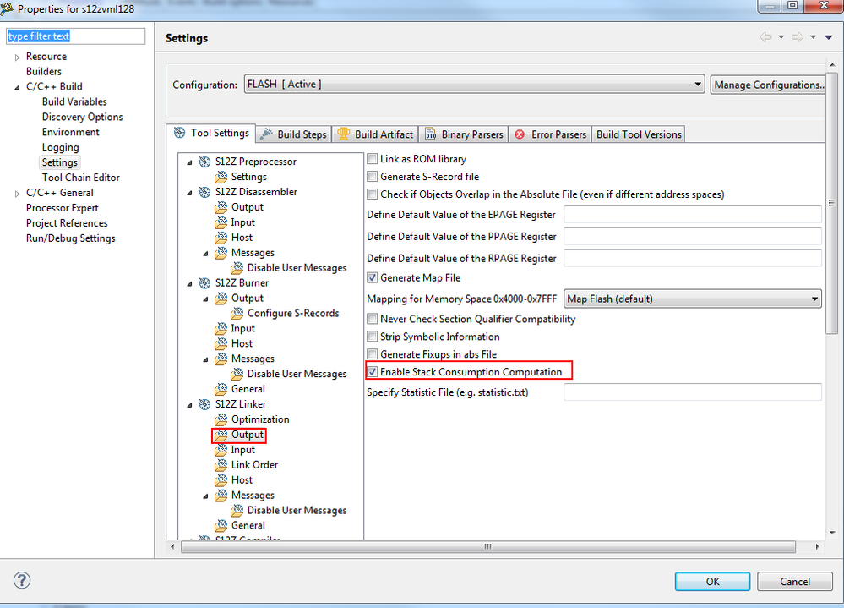Click the Build Steps tab icon
This screenshot has height=608, width=844.
(266, 134)
